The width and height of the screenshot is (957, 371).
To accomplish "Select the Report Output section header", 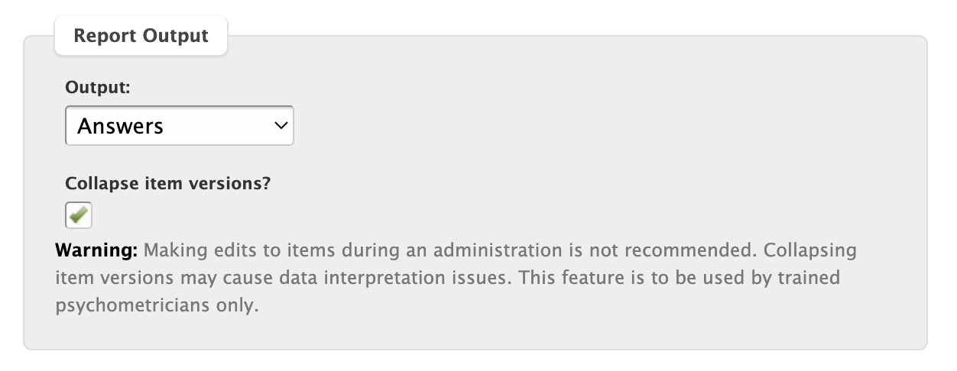I will [x=141, y=36].
